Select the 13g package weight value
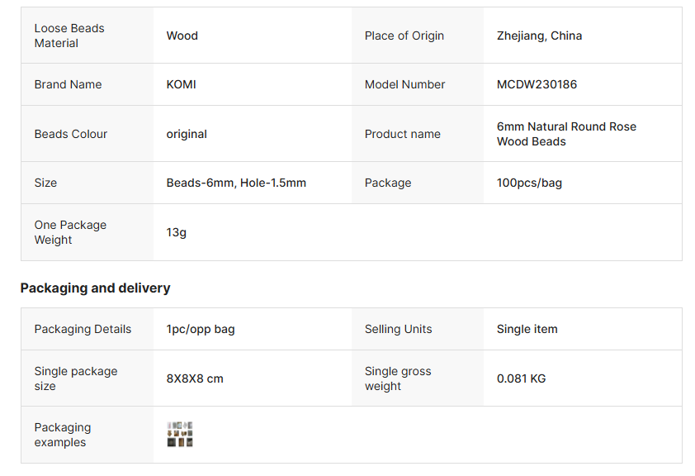Image resolution: width=695 pixels, height=476 pixels. click(x=177, y=232)
